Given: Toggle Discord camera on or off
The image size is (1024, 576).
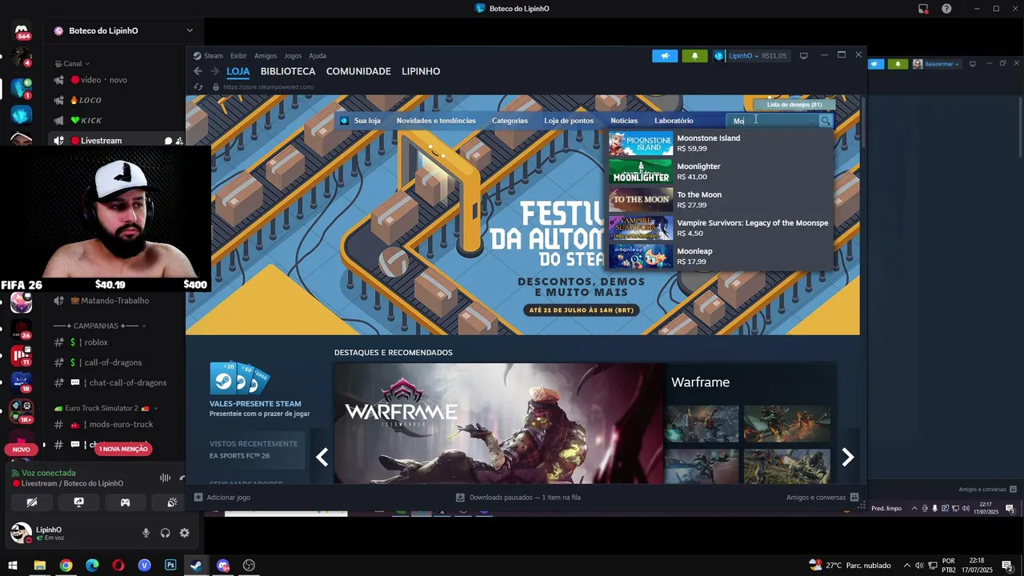Looking at the screenshot, I should [32, 502].
